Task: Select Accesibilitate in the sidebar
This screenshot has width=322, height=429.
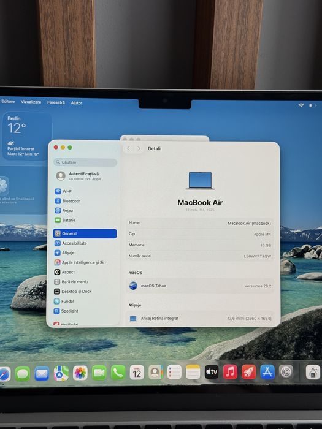Action: pos(85,243)
